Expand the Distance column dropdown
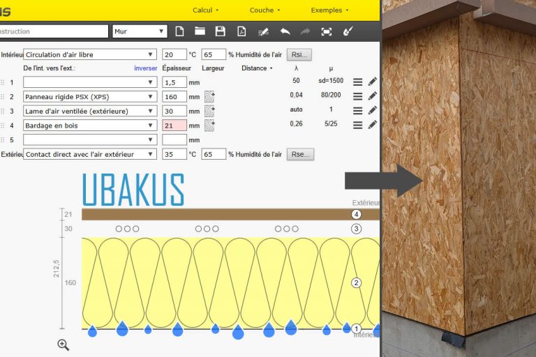Image resolution: width=536 pixels, height=357 pixels. [x=258, y=68]
